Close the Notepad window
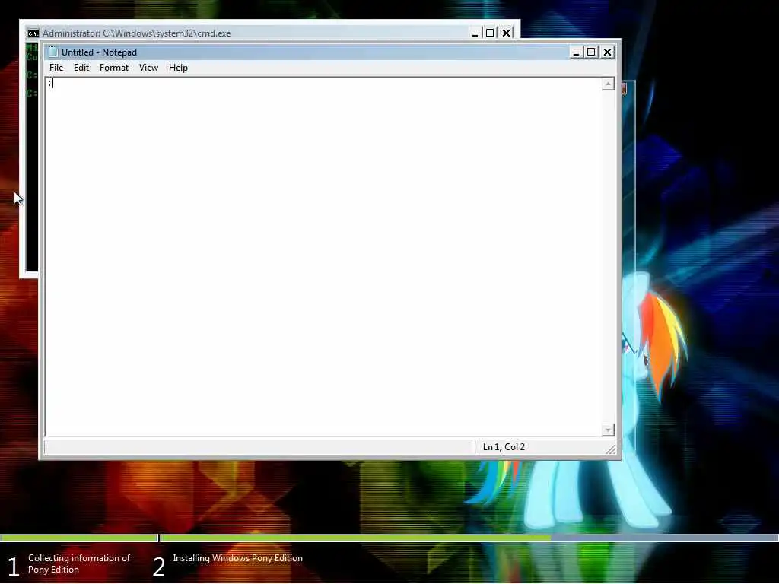779x584 pixels. (607, 52)
